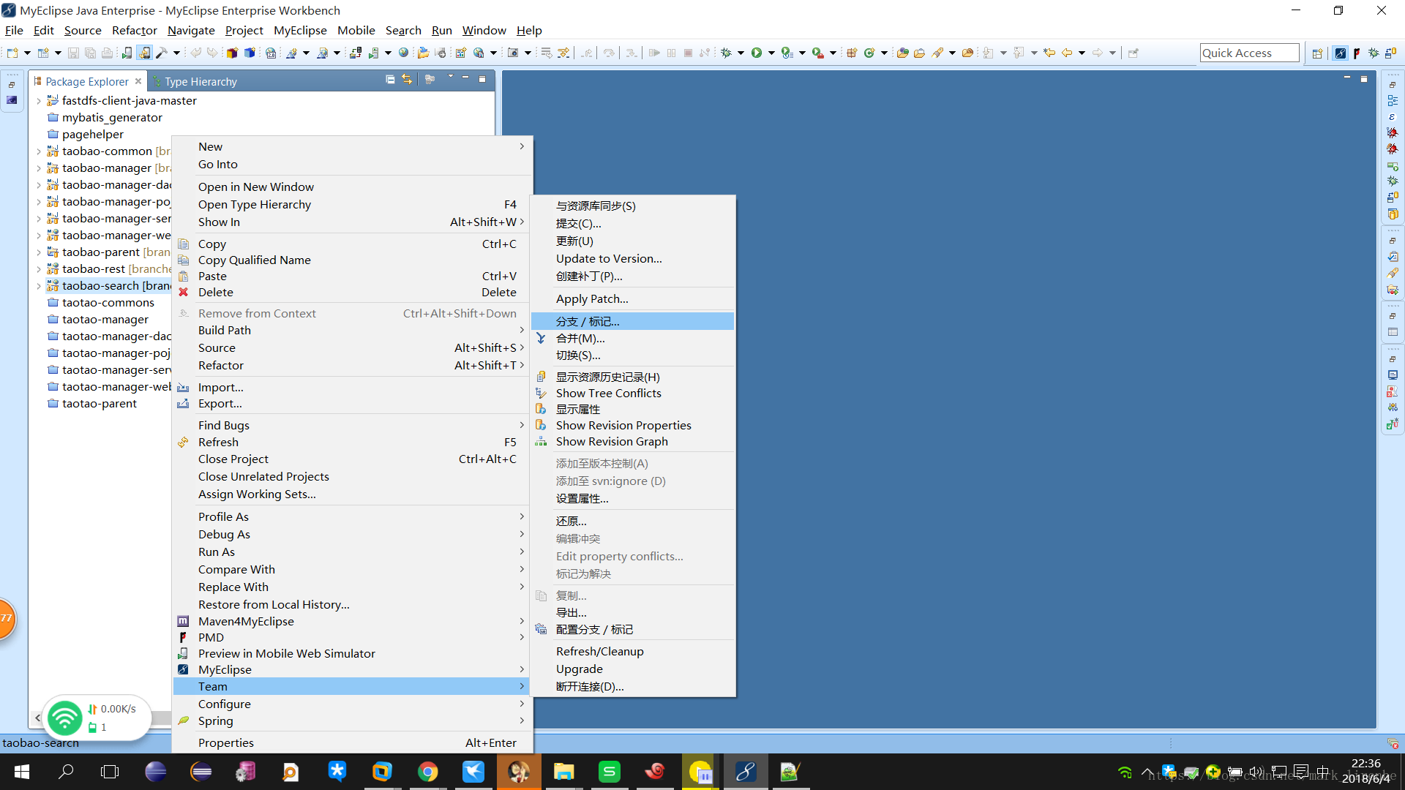Open the File menu
The image size is (1405, 790).
[x=14, y=30]
